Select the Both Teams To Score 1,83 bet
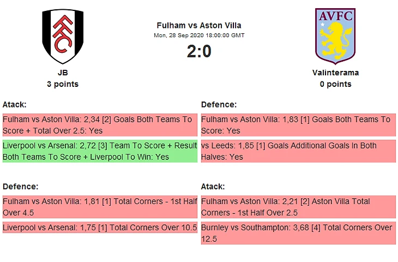398x262 pixels. click(x=298, y=125)
